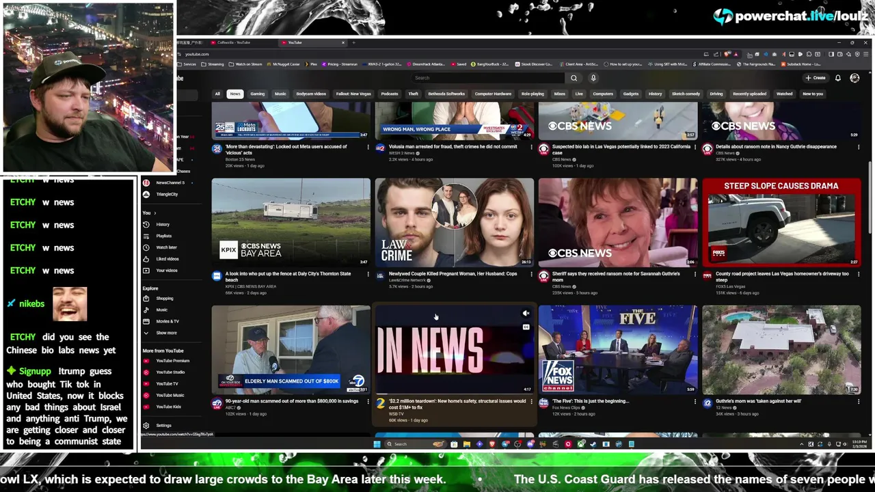The width and height of the screenshot is (875, 492).
Task: Click the YouTube search magnifier button
Action: coord(574,78)
